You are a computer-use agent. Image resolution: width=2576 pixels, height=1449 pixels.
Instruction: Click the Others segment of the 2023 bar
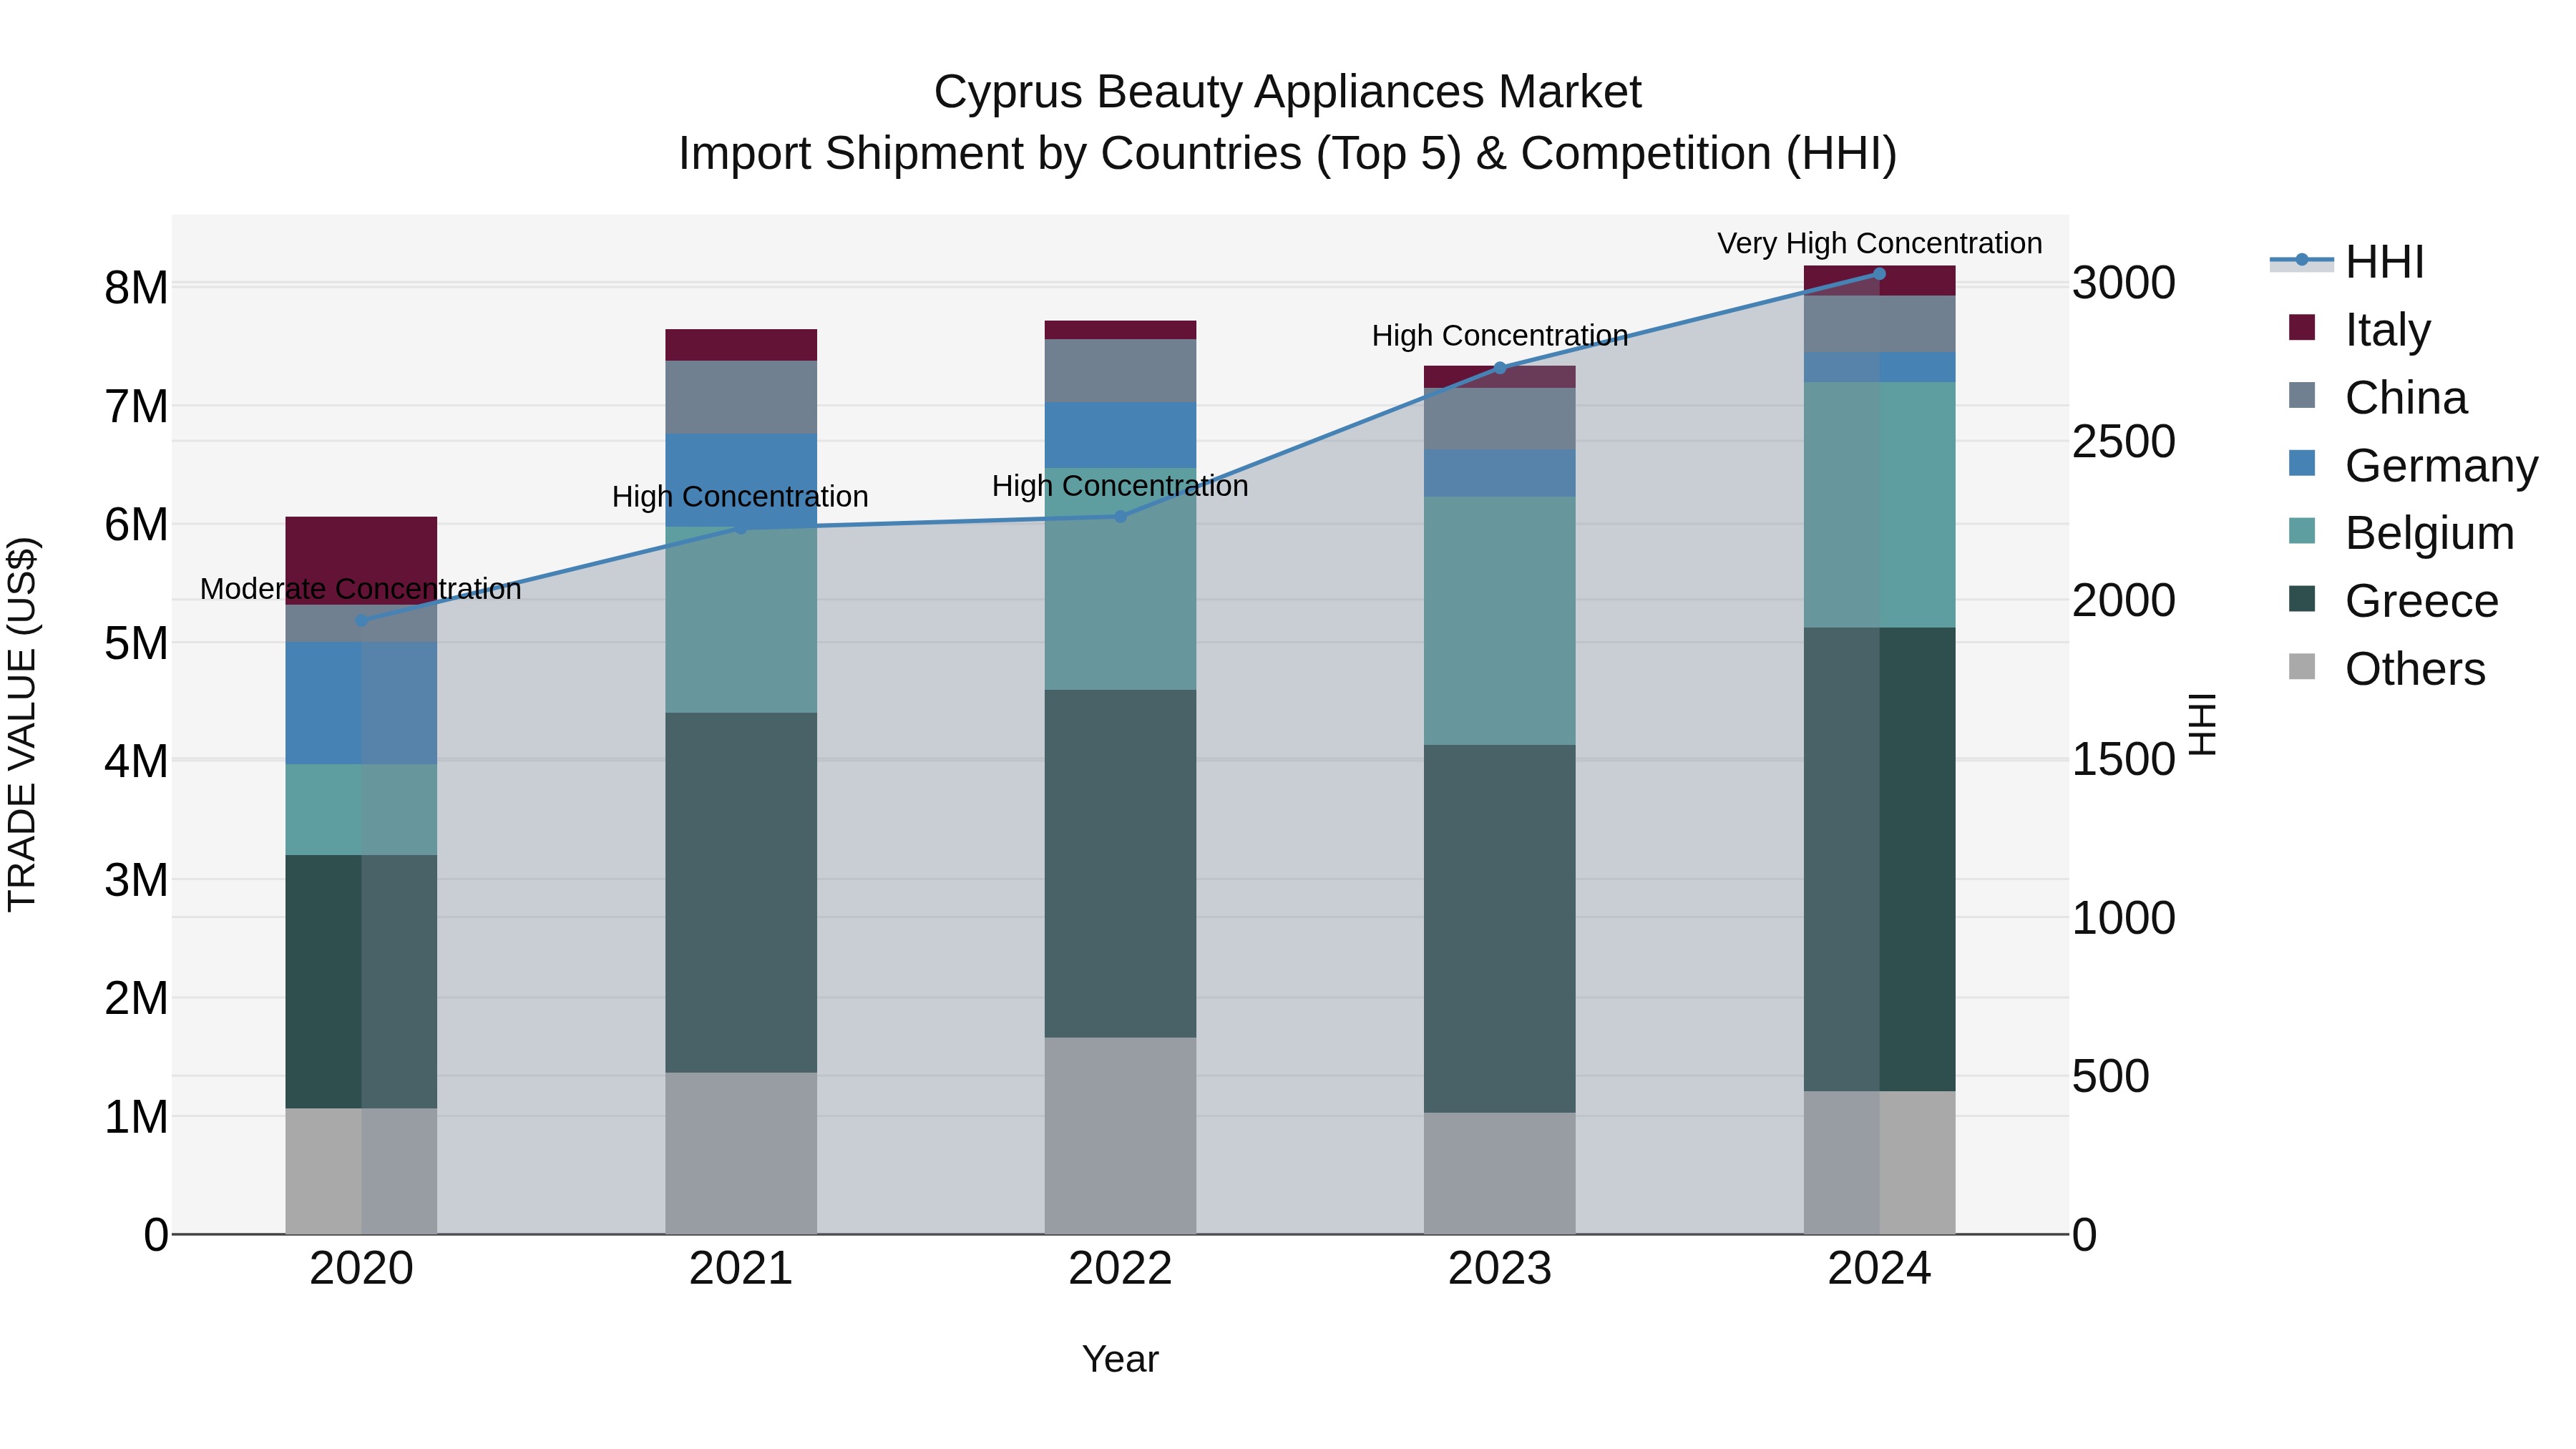tap(1499, 1173)
